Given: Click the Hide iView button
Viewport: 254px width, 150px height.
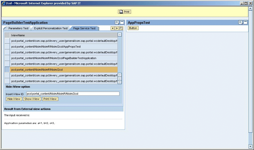Looking at the screenshot, I should point(14,99).
